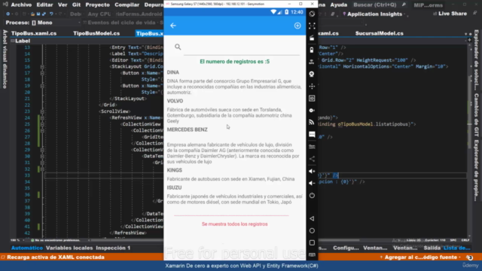Open the Inspección 1 tab
Viewport: 482px width, 271px height.
click(x=113, y=248)
